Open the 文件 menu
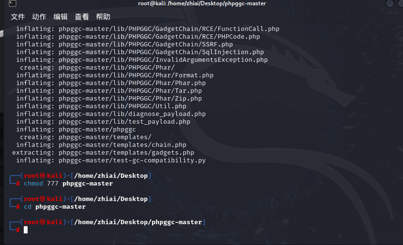Image resolution: width=403 pixels, height=245 pixels. coord(18,17)
